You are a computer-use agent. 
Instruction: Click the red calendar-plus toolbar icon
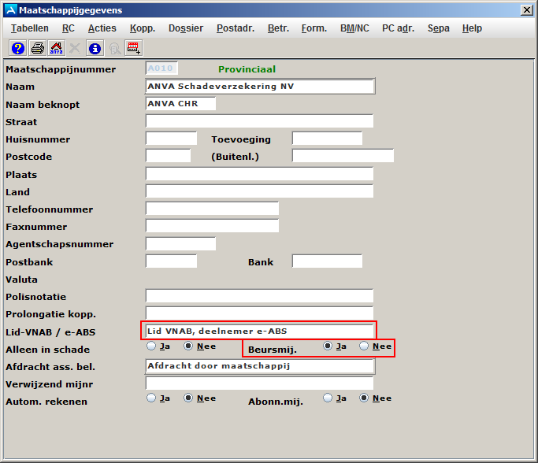(134, 48)
